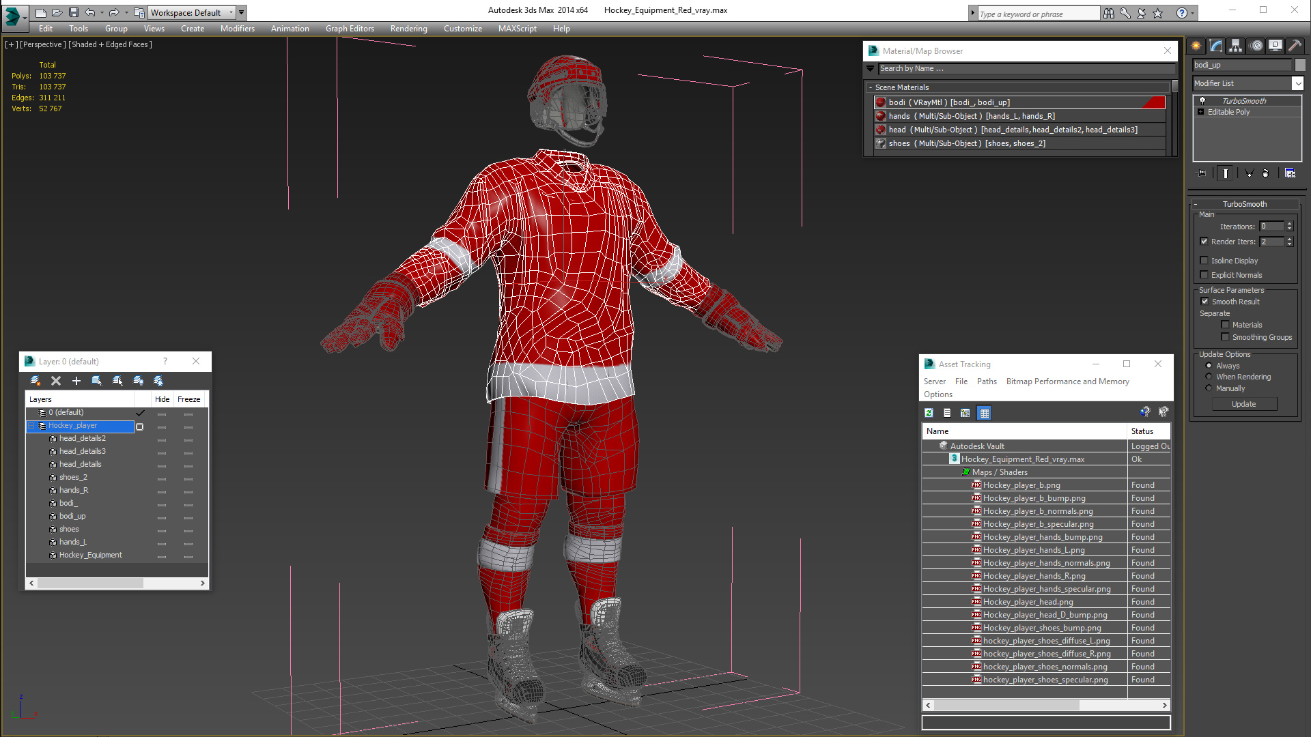Open the Utilities hammer panel tab
1311x737 pixels.
[1295, 46]
